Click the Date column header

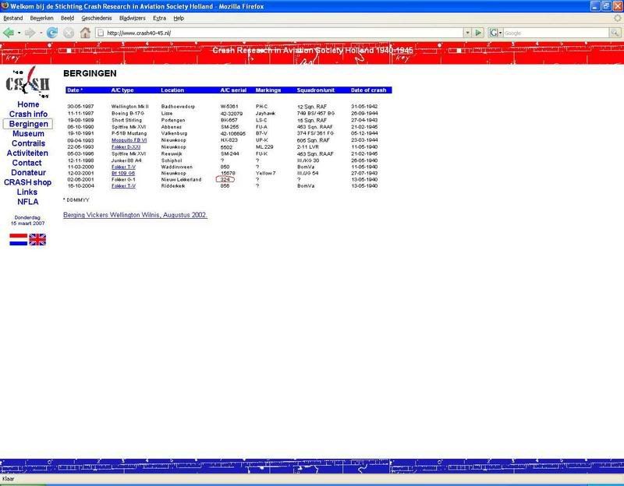pos(75,90)
